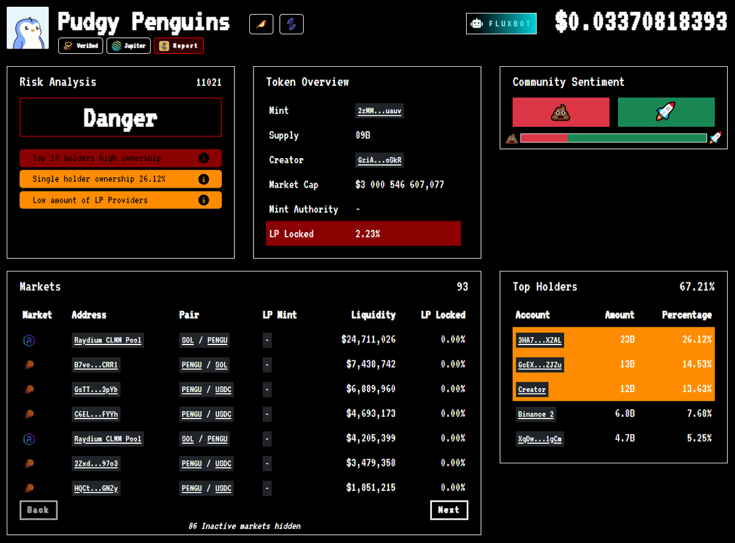Click the risk score 11021
Screen dimensions: 735x543
(x=209, y=82)
